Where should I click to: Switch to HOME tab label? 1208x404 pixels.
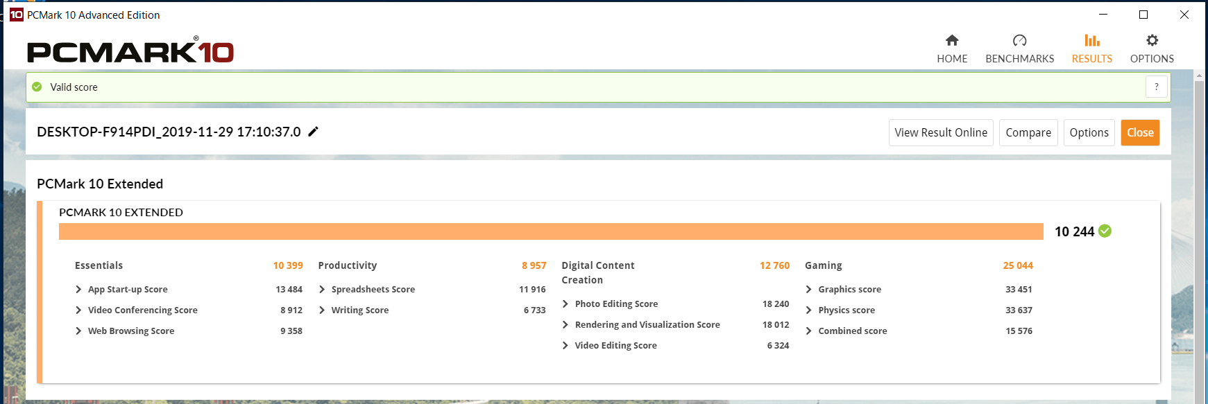952,59
